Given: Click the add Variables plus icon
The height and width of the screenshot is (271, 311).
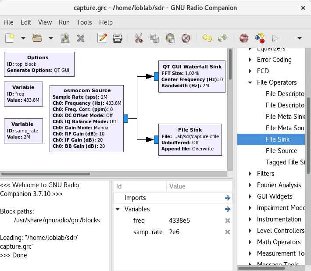Looking at the screenshot, I should coord(228,209).
